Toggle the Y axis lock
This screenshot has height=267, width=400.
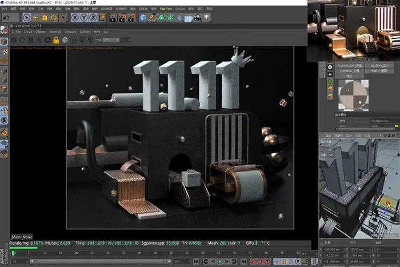point(84,18)
